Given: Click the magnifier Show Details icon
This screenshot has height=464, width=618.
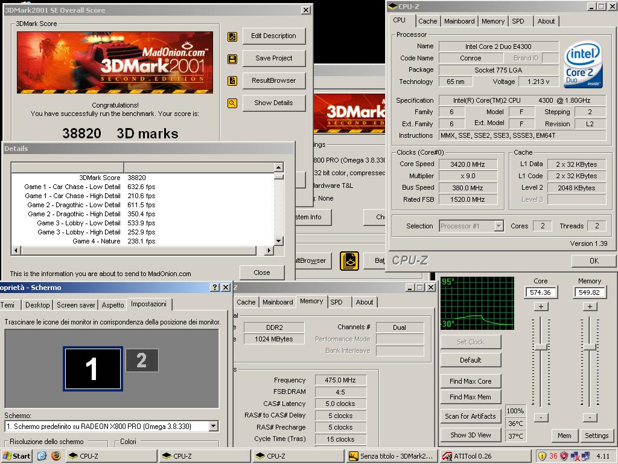Looking at the screenshot, I should tap(232, 103).
